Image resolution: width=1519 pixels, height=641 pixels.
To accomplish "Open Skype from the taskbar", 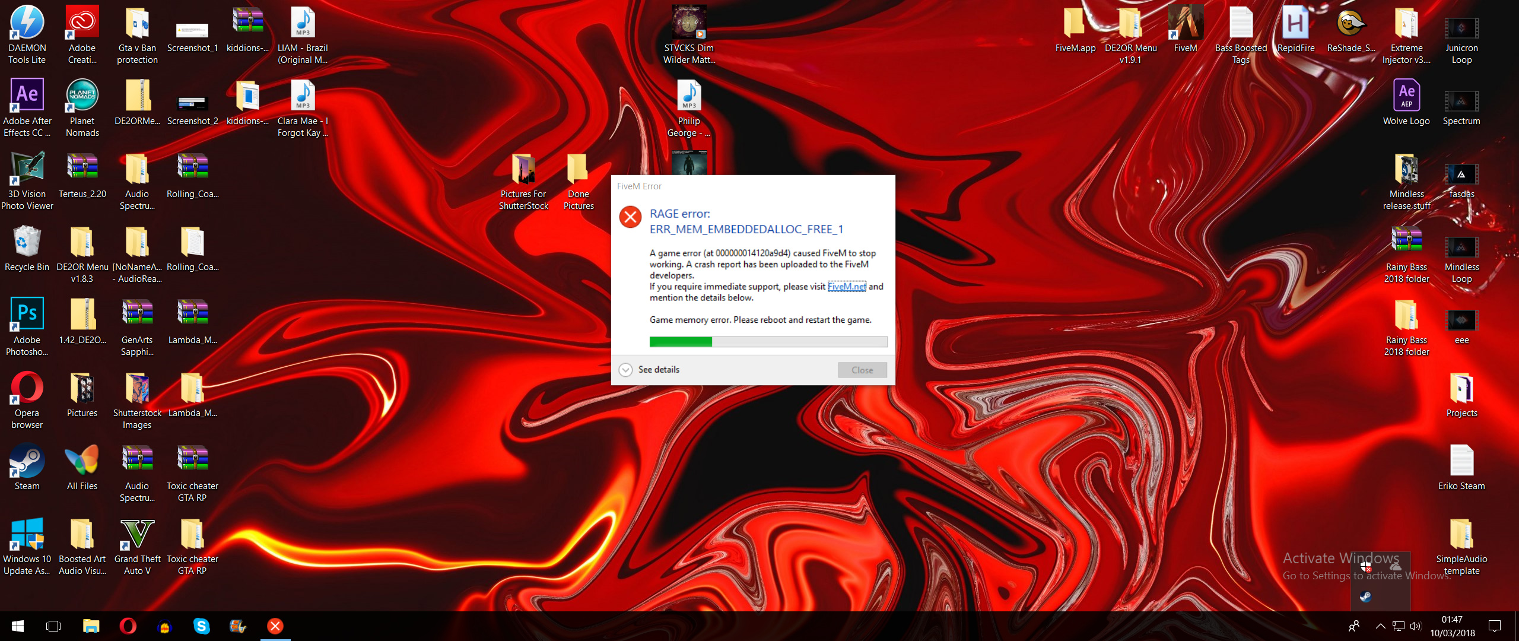I will [201, 626].
